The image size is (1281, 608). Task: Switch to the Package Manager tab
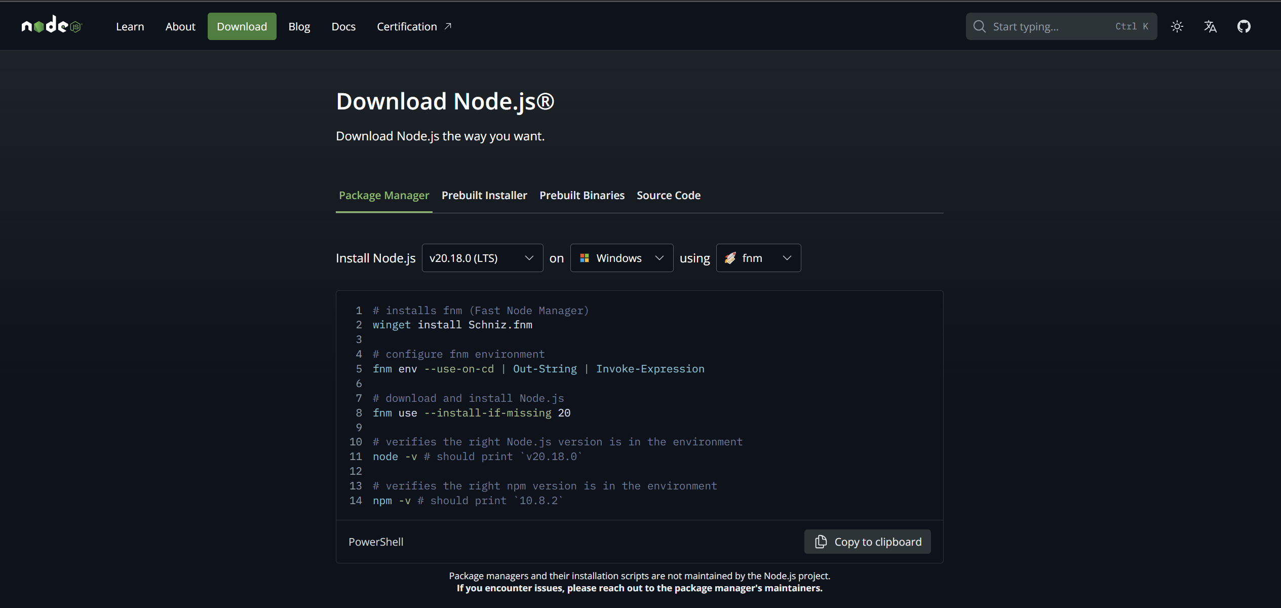(x=384, y=196)
